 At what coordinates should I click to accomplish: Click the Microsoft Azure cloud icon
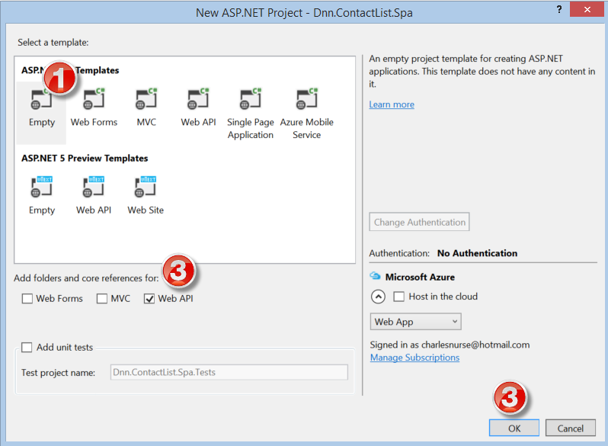pyautogui.click(x=375, y=276)
